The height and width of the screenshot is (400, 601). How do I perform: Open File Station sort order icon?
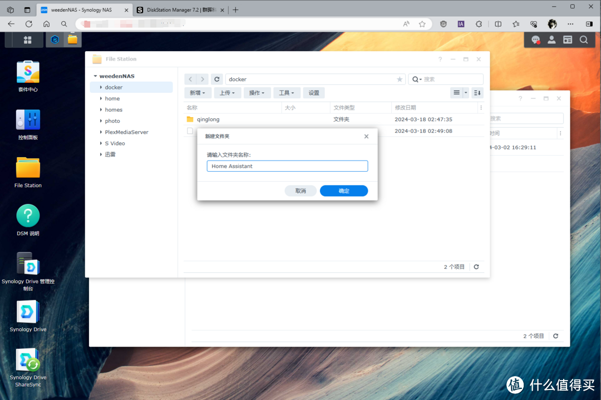tap(477, 93)
